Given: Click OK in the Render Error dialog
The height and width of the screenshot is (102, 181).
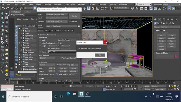Looking at the screenshot, I should [100, 55].
